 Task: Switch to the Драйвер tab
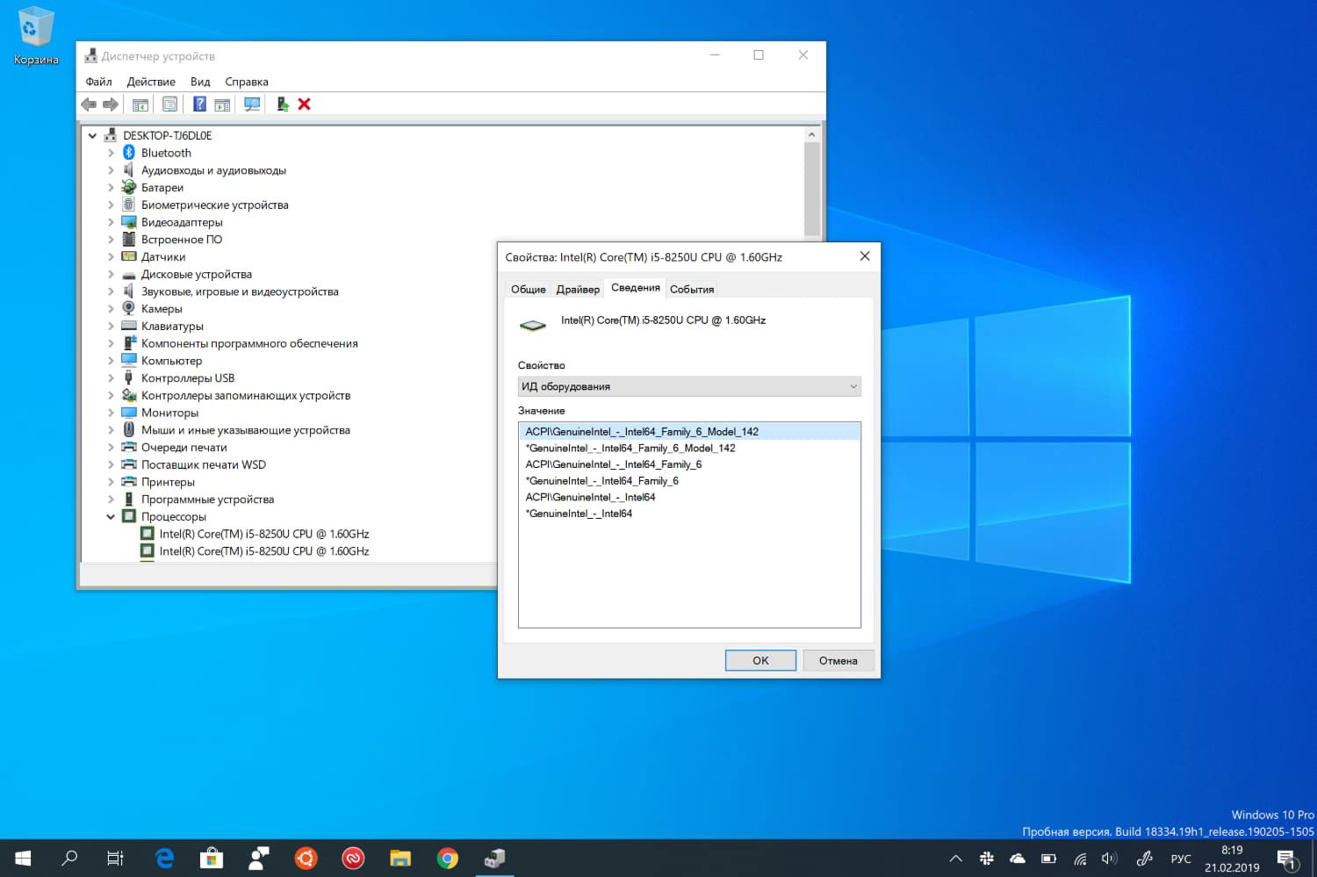coord(578,289)
